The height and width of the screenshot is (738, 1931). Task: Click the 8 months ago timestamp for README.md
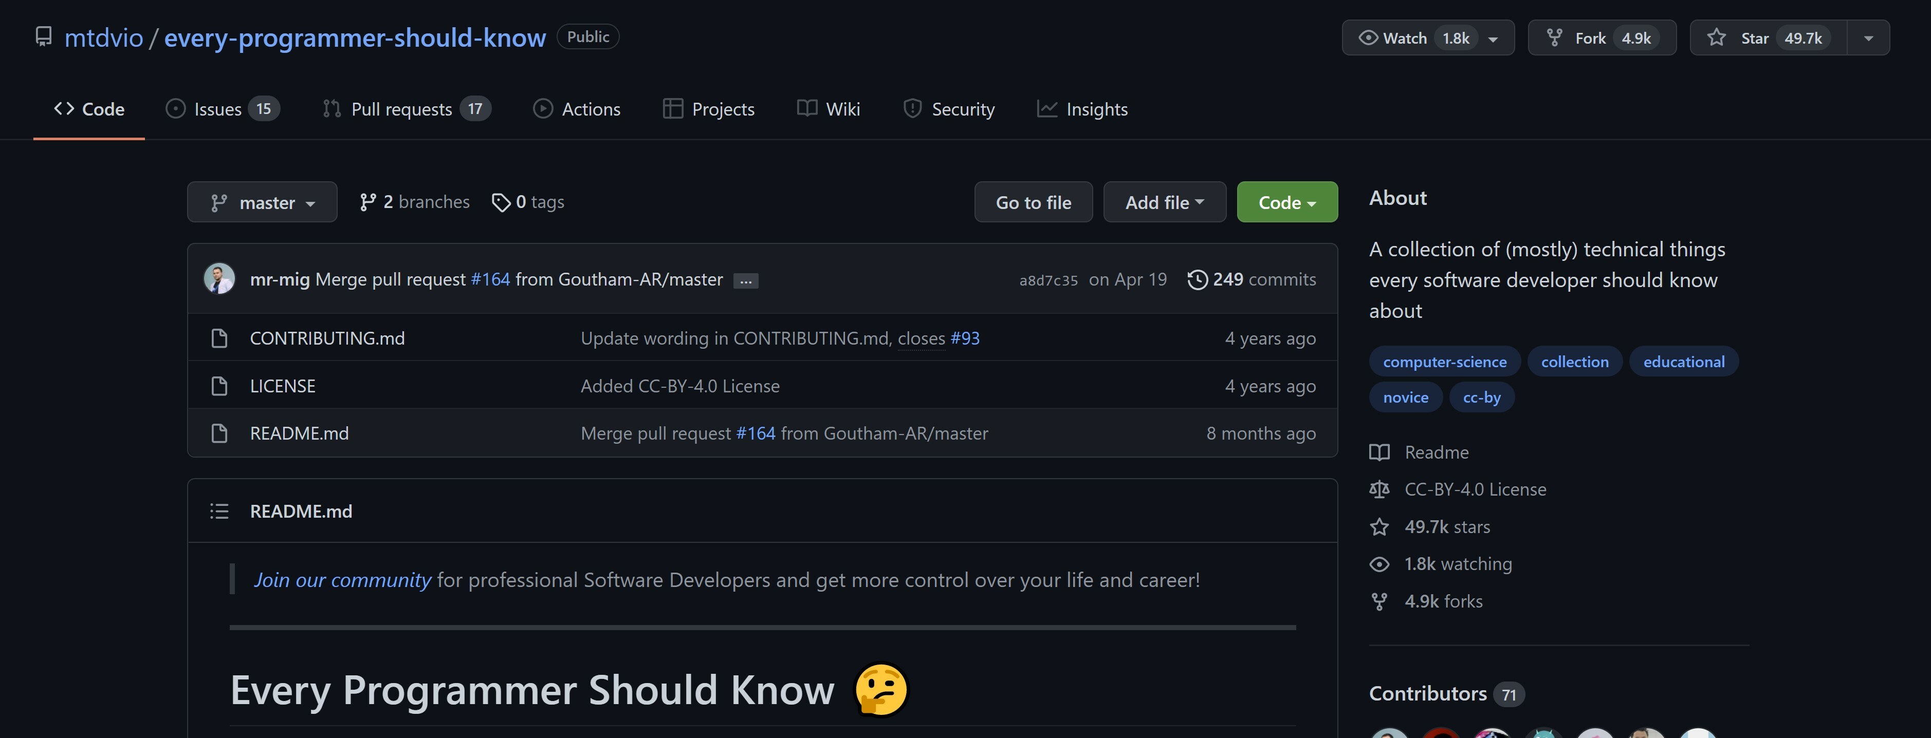pyautogui.click(x=1261, y=433)
